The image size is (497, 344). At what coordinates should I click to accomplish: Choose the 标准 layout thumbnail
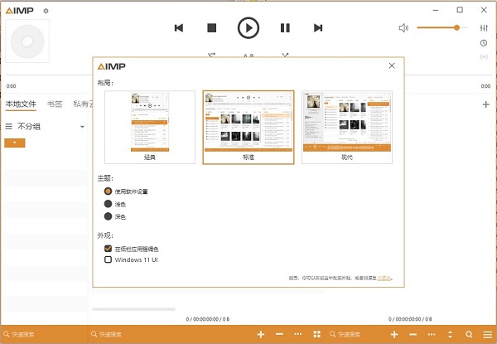[248, 127]
